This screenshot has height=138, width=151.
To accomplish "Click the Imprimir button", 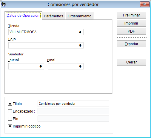I will pos(132,23).
